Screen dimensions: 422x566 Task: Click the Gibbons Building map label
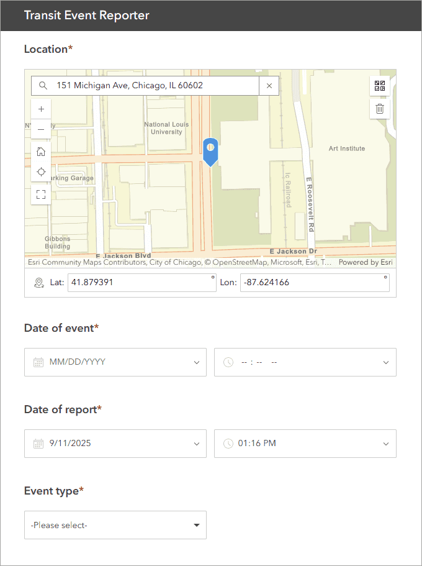(57, 242)
